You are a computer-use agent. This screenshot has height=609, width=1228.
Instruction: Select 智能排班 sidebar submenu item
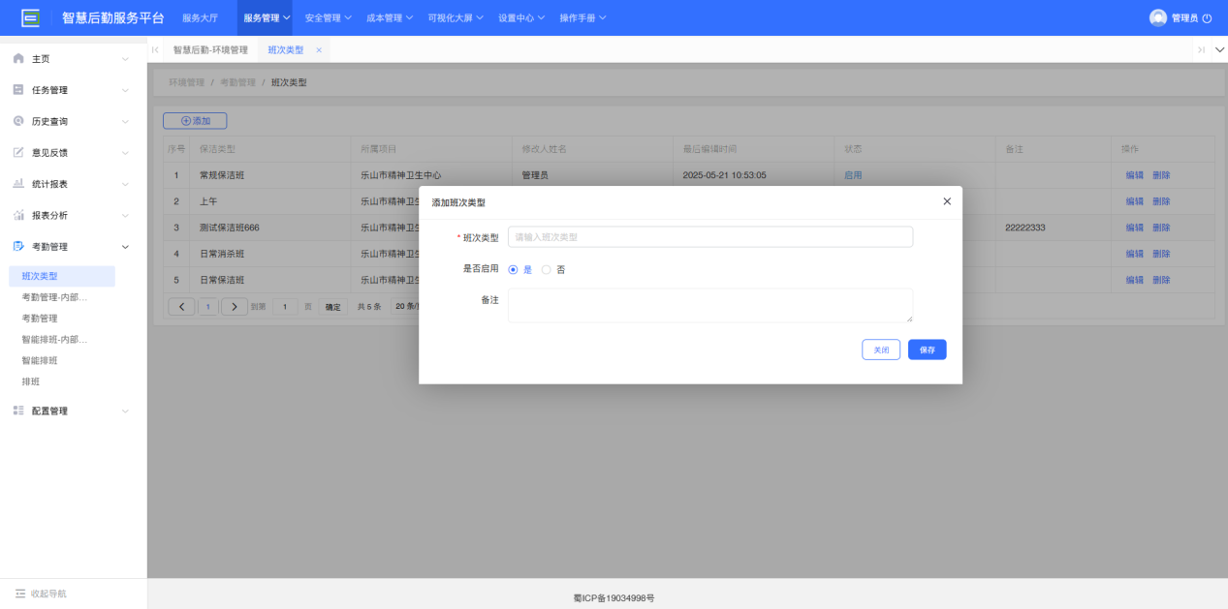[x=40, y=360]
